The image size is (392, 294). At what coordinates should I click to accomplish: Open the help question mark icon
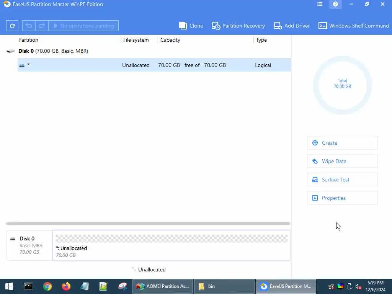click(335, 4)
